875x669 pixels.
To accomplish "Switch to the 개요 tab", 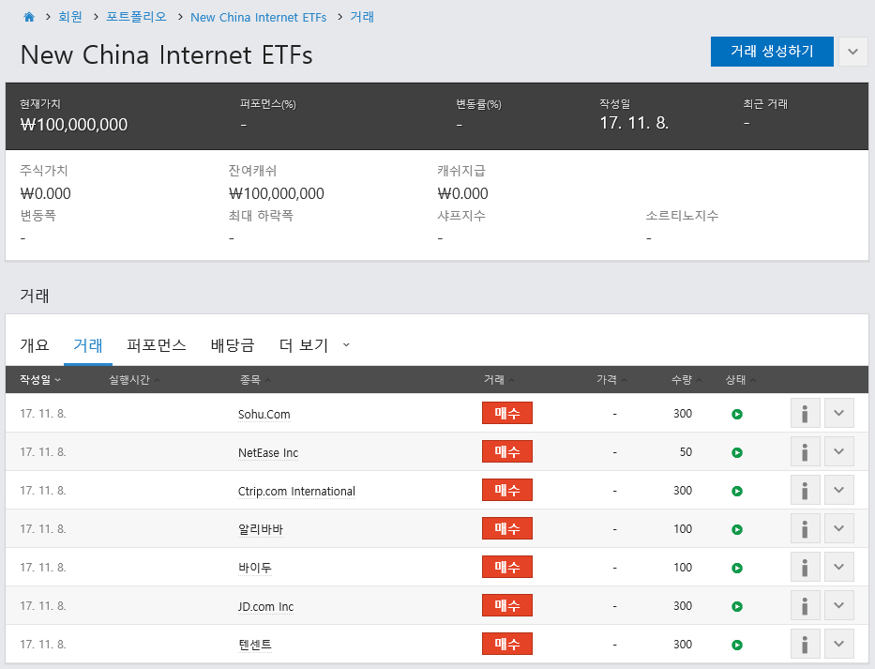I will [35, 345].
